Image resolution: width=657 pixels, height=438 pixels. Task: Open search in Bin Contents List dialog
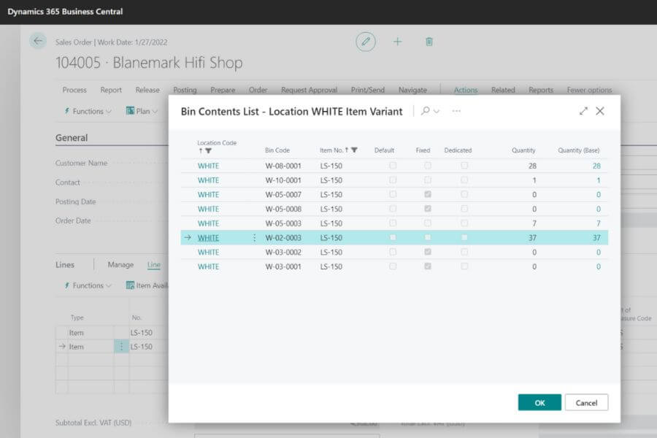click(426, 111)
